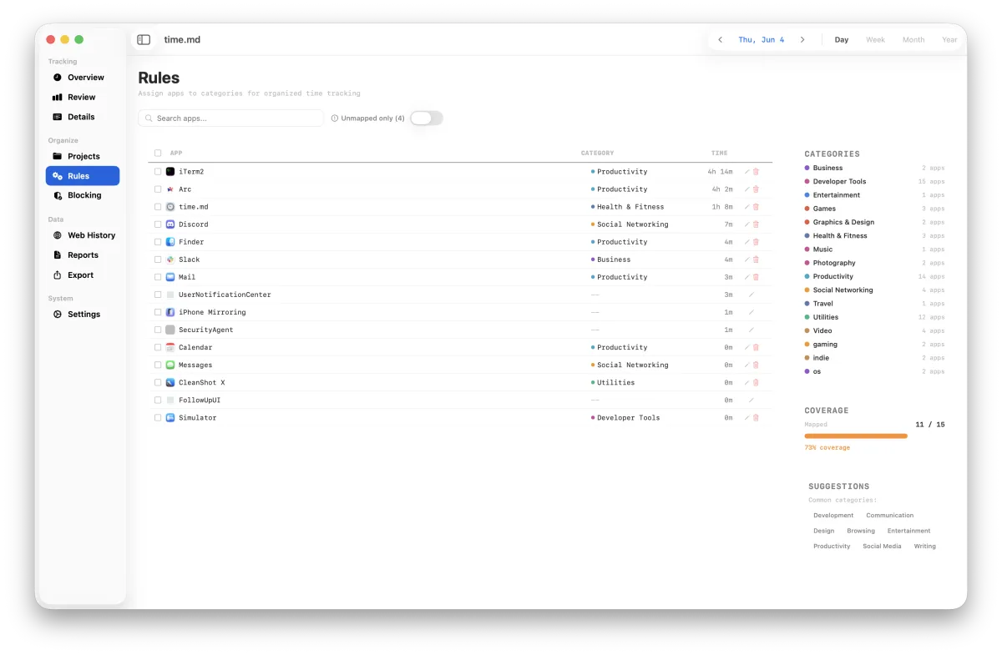Toggle the sidebar panel icon
The width and height of the screenshot is (1002, 655).
pyautogui.click(x=144, y=39)
